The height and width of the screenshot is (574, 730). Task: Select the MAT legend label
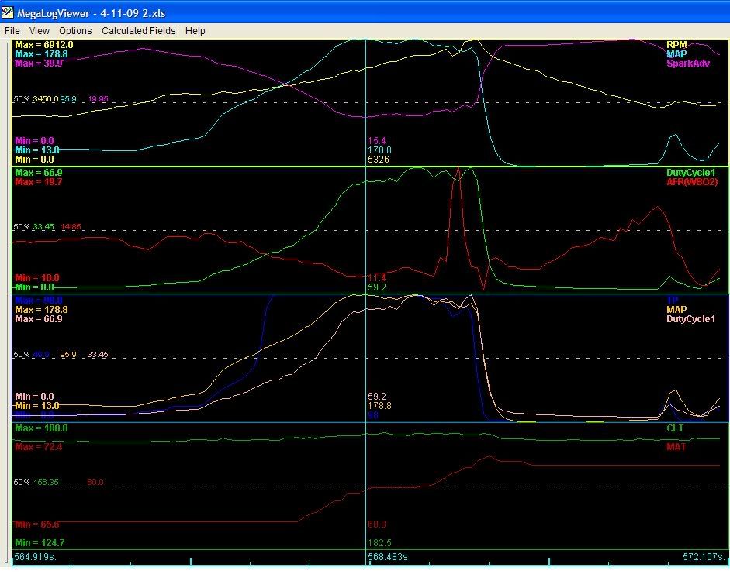pyautogui.click(x=676, y=447)
